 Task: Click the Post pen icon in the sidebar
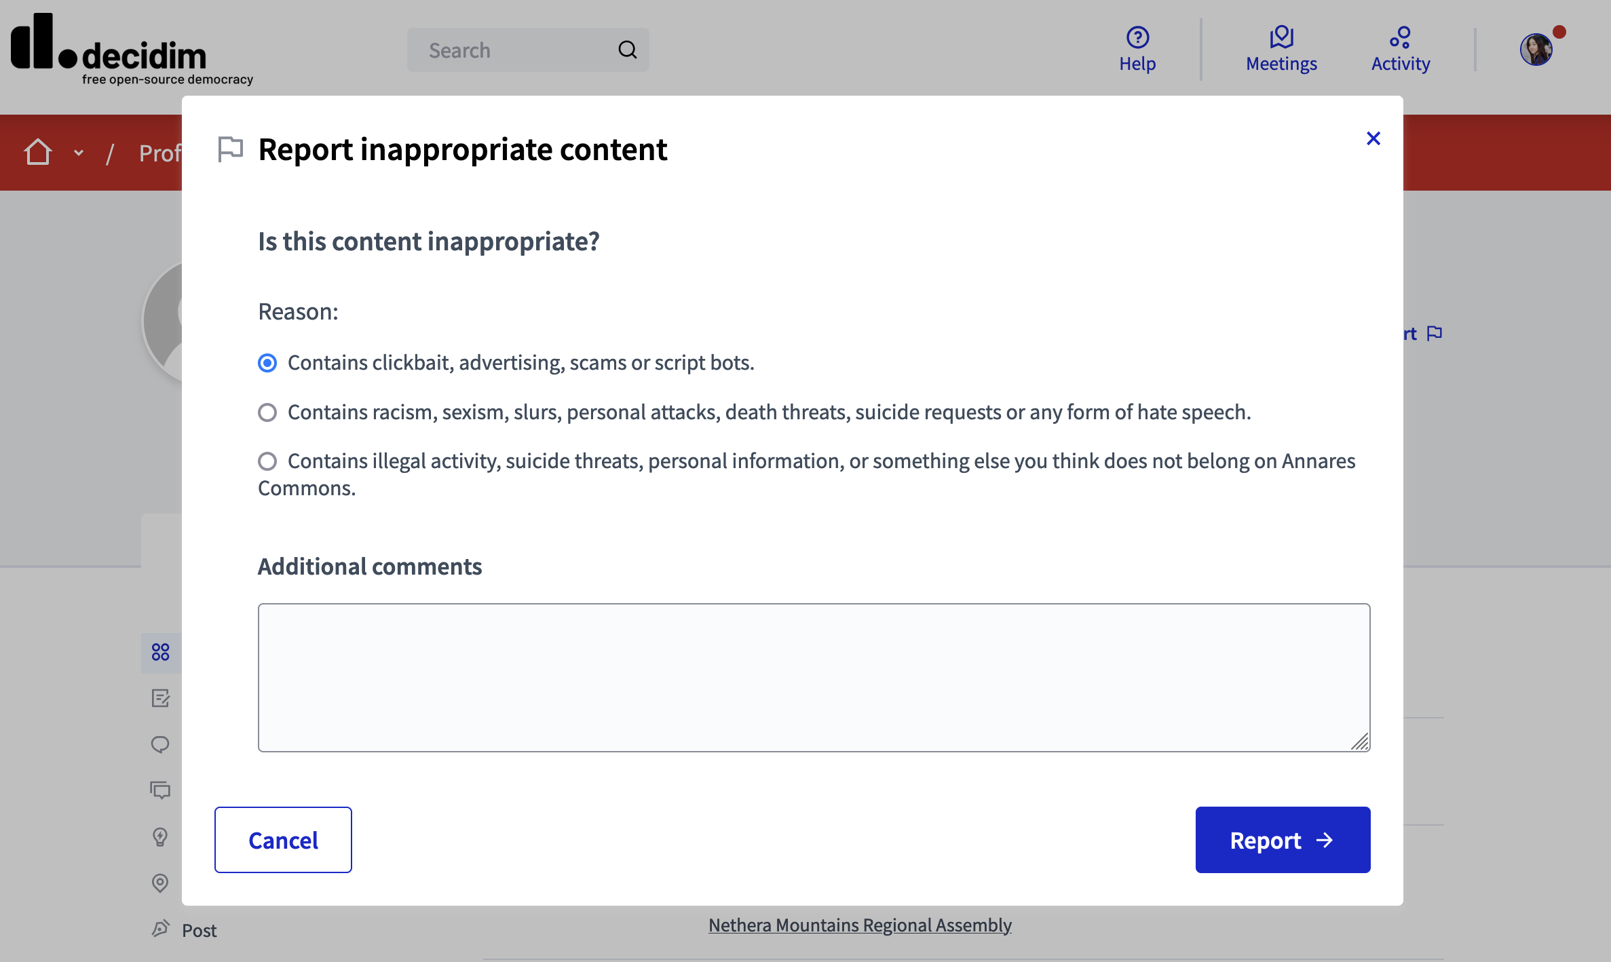pyautogui.click(x=160, y=928)
